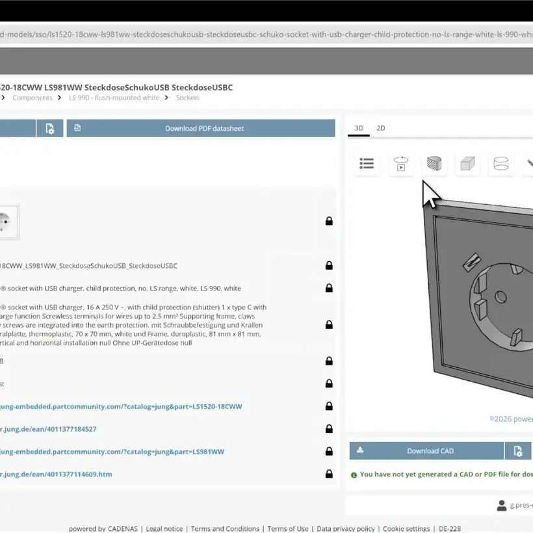Click the socket product thumbnail image

tap(9, 222)
